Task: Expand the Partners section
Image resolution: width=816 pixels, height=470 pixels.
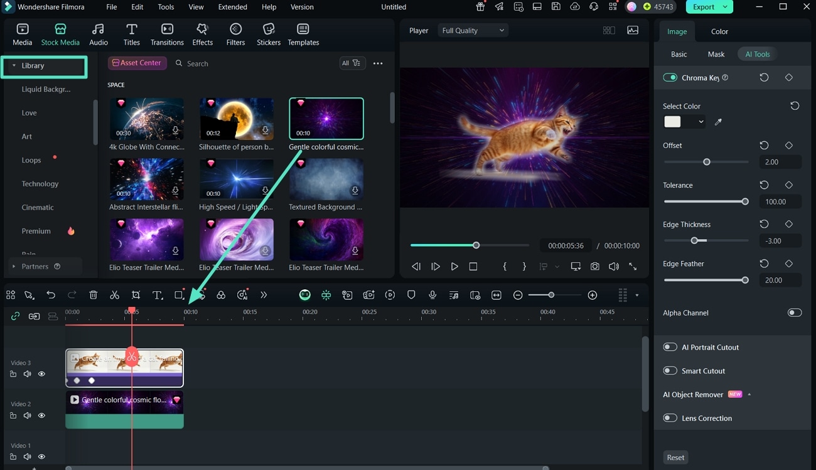Action: (14, 267)
